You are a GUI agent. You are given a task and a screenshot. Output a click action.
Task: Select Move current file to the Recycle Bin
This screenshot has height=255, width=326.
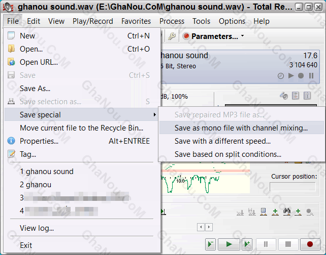click(x=81, y=128)
